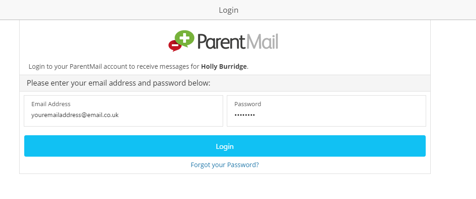
Task: Click the white plus sign in logo
Action: 185,37
